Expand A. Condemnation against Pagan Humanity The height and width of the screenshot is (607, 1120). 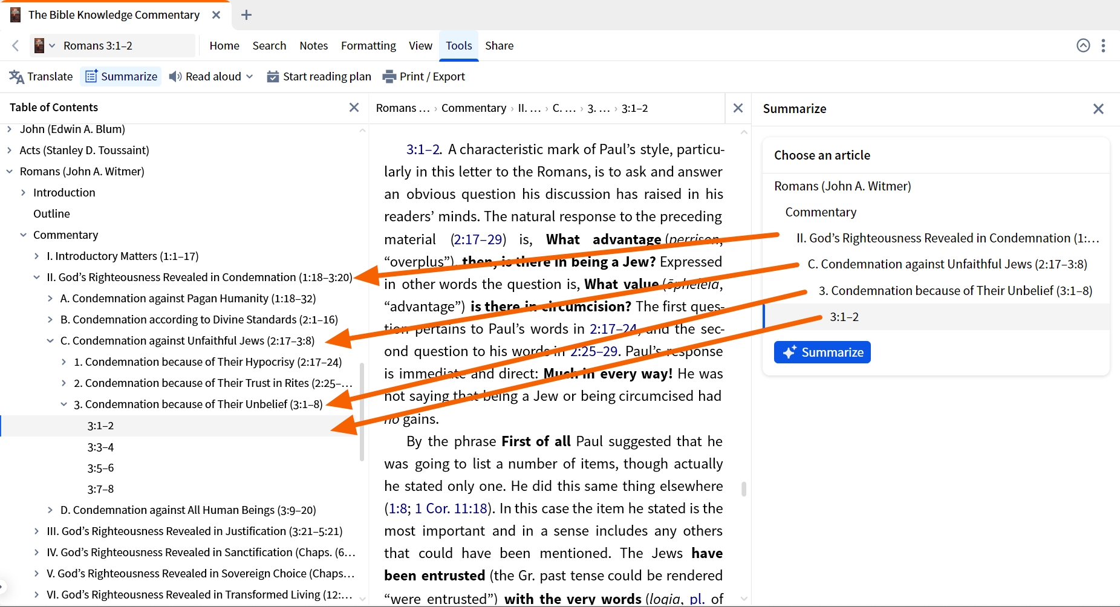pyautogui.click(x=50, y=298)
